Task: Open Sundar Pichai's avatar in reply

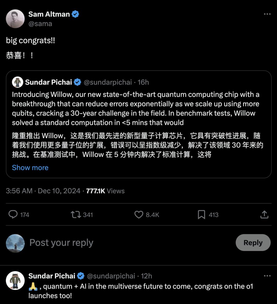Action: pyautogui.click(x=15, y=280)
